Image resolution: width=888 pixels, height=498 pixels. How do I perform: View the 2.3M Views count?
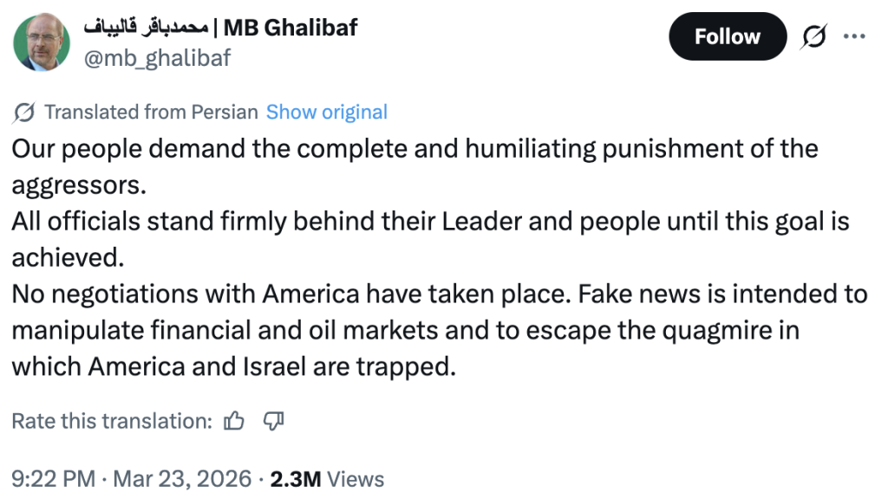(327, 479)
